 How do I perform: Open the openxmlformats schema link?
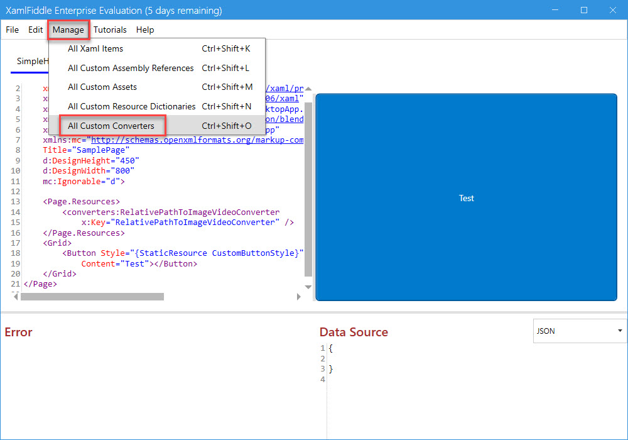[197, 140]
